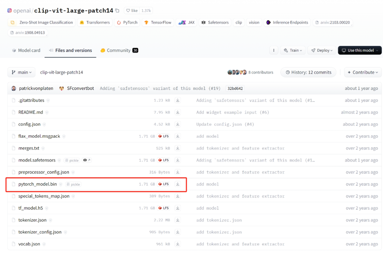
Task: Open the arxiv:2103.00020 tag
Action: click(x=332, y=22)
